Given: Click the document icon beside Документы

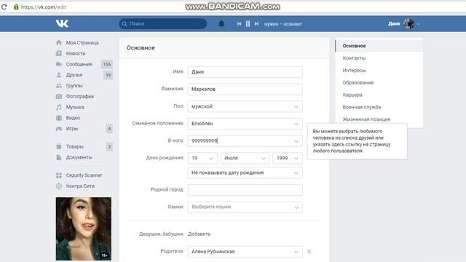Looking at the screenshot, I should click(x=59, y=157).
